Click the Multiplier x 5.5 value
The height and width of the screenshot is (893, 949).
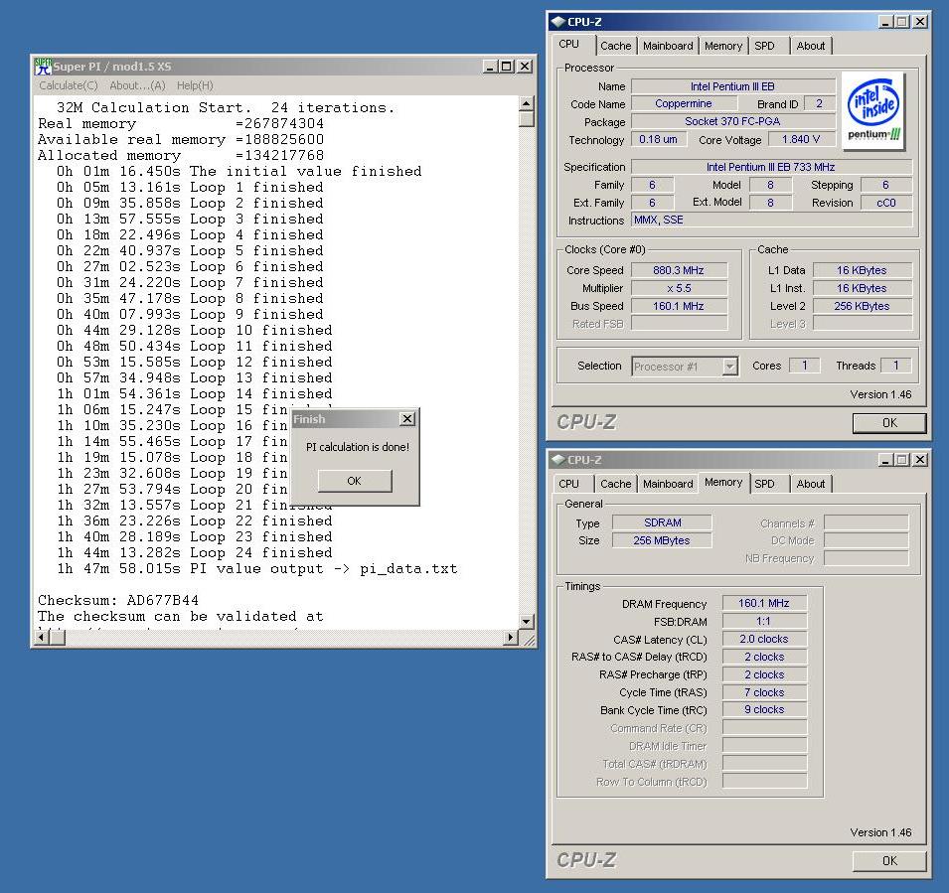coord(679,288)
